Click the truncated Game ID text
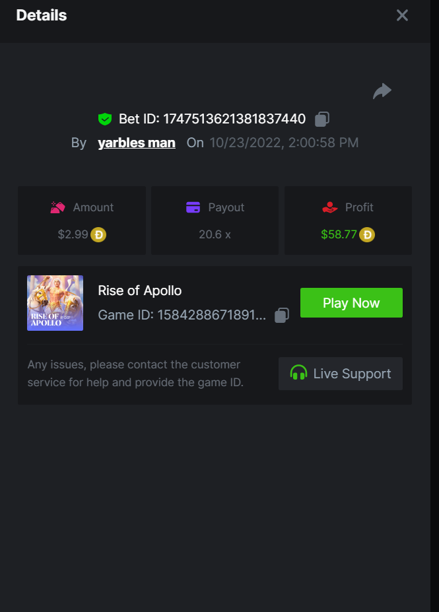The width and height of the screenshot is (439, 612). [182, 315]
